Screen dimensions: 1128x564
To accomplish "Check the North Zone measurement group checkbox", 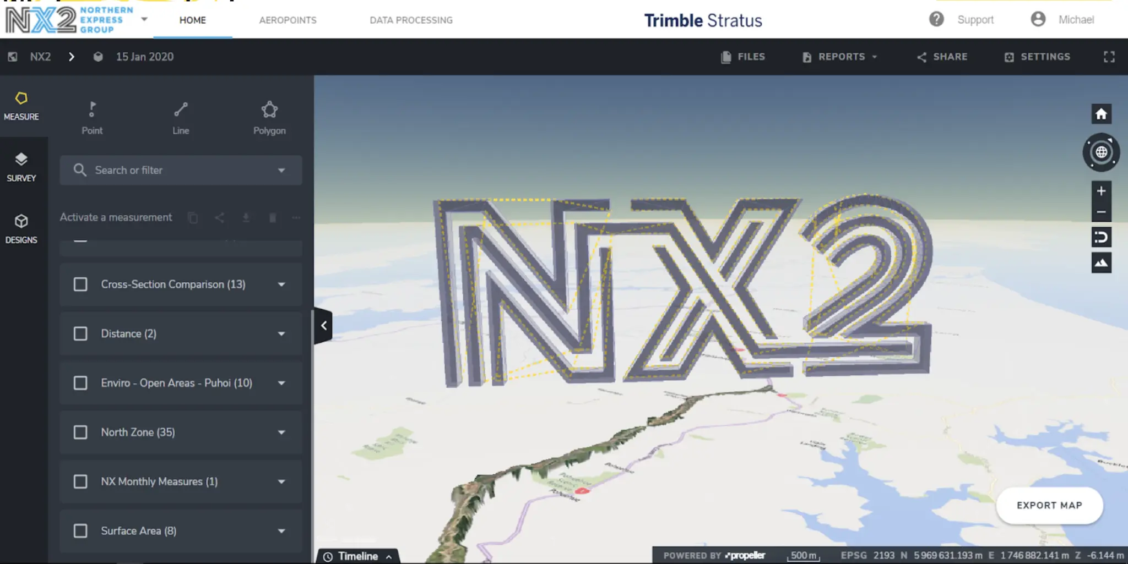I will tap(80, 432).
